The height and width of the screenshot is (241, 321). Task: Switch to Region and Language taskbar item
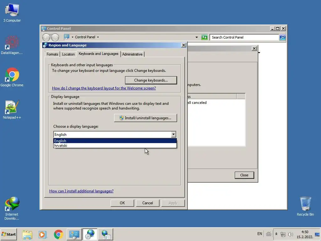(x=90, y=234)
